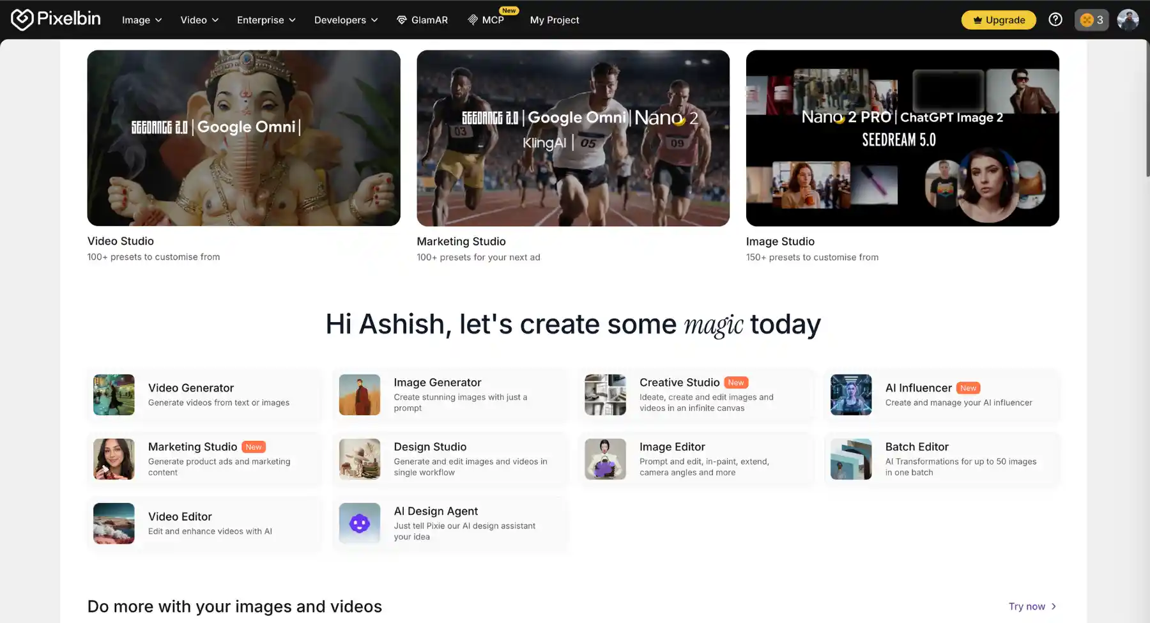
Task: Click the Image Editor title text
Action: (672, 447)
